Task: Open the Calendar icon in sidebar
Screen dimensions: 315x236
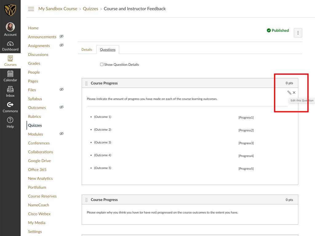Action: [x=10, y=76]
